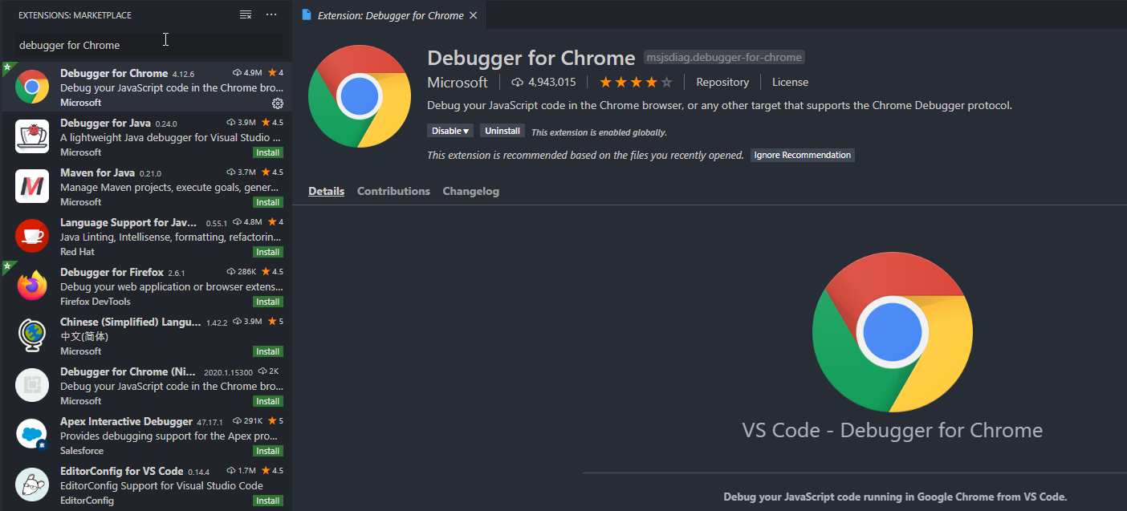Click 'Red Hat' publisher name
Image resolution: width=1127 pixels, height=511 pixels.
(x=77, y=252)
